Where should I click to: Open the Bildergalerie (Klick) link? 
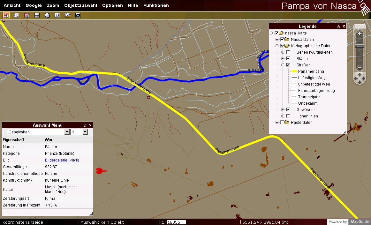pos(62,160)
